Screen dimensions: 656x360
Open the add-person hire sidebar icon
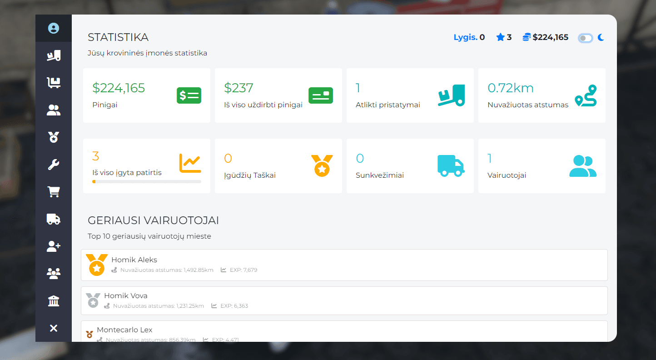54,246
